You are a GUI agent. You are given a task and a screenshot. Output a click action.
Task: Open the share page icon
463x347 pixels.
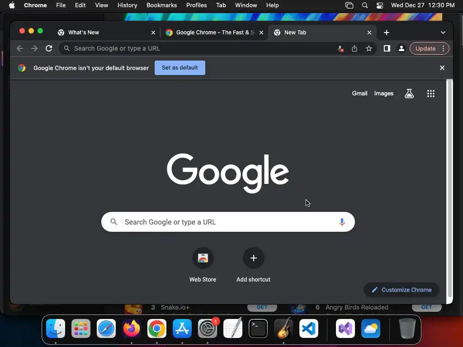click(354, 49)
